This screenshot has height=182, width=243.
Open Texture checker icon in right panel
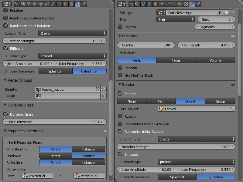tap(186, 4)
